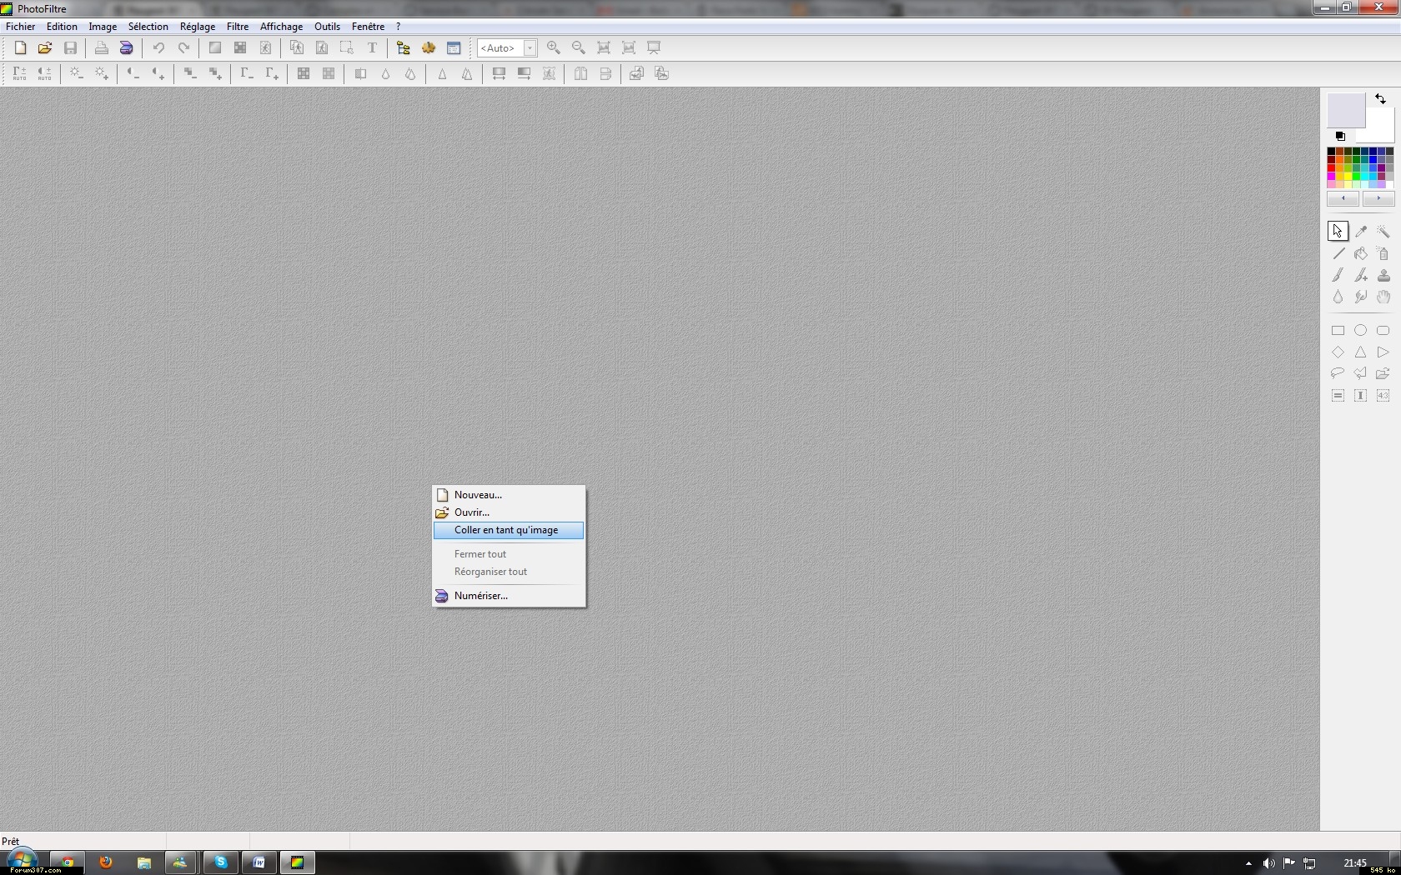Choose Nouveau... in the context menu
The image size is (1401, 875).
click(509, 495)
